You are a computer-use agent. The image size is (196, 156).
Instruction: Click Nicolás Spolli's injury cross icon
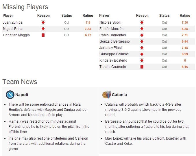coord(142,22)
